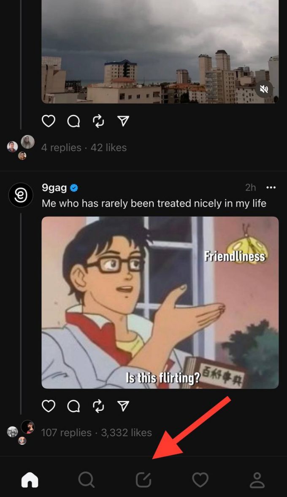The height and width of the screenshot is (497, 287).
Task: Share the 9gag post via send icon
Action: tap(123, 406)
